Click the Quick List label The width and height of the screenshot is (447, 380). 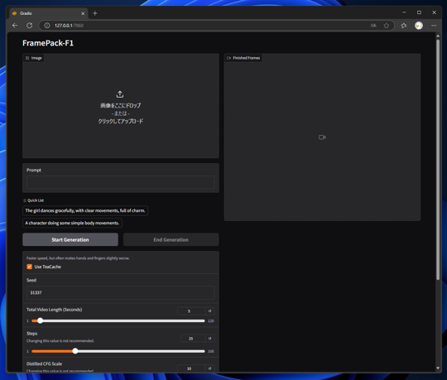(x=34, y=200)
